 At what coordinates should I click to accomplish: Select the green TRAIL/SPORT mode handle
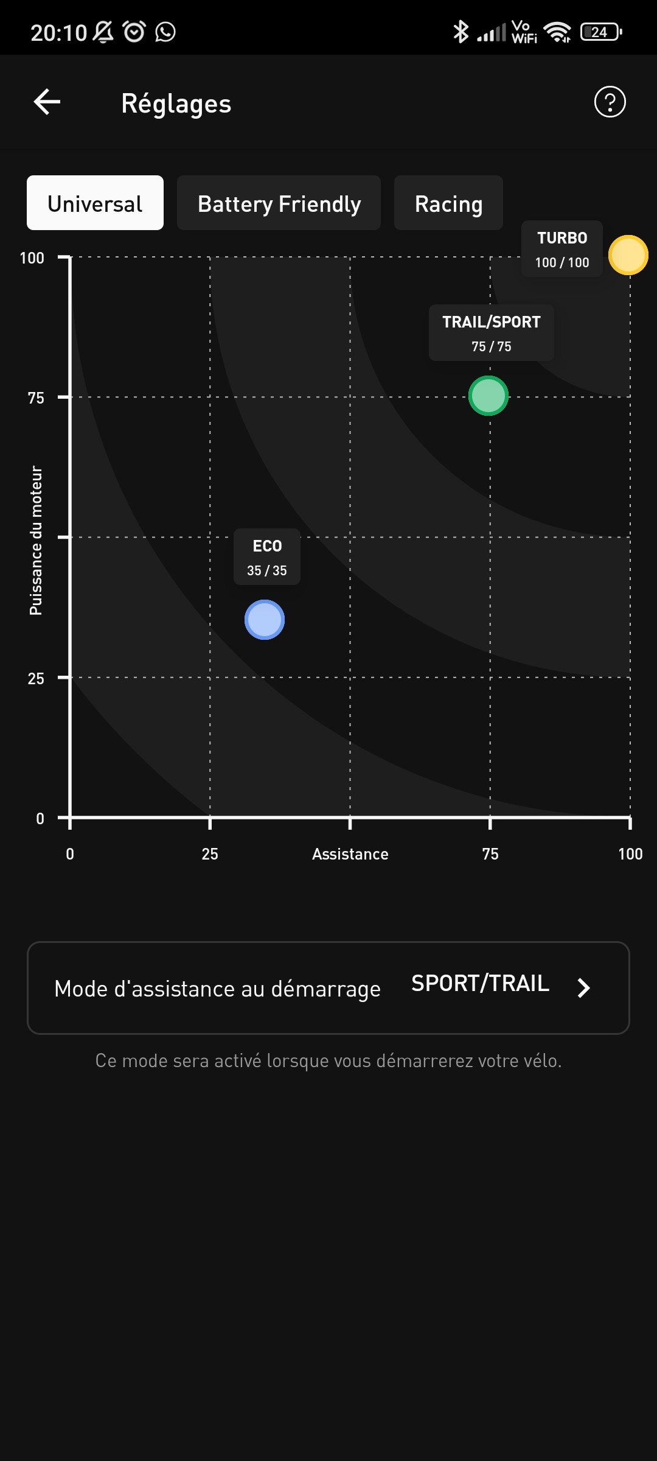(488, 396)
